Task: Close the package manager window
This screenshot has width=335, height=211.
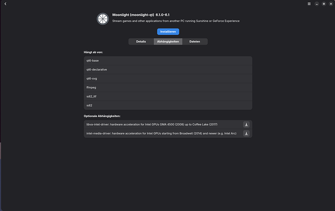Action: point(331,4)
